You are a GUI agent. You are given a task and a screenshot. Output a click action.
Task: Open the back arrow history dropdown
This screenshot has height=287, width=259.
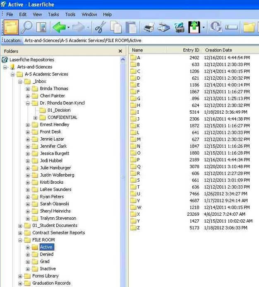tap(68, 27)
